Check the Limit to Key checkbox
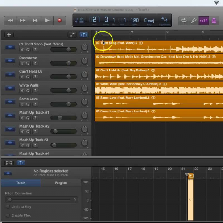 8,206
